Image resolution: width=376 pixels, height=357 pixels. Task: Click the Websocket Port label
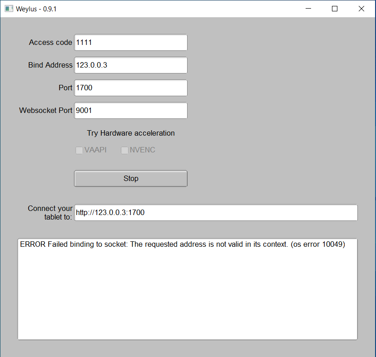45,110
